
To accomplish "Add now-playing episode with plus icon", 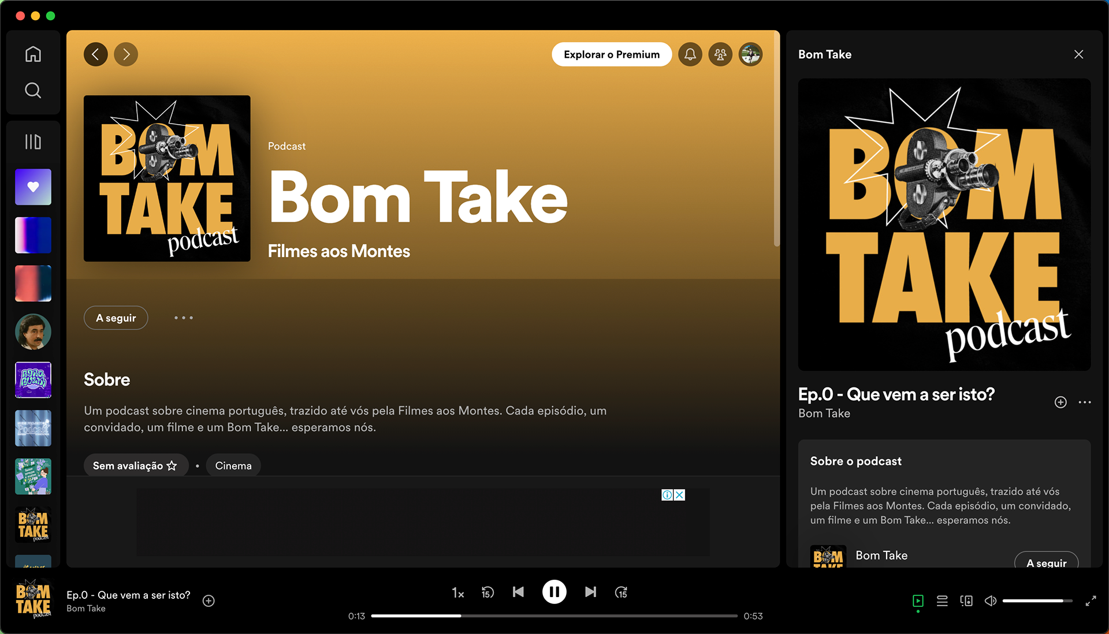I will coord(209,601).
